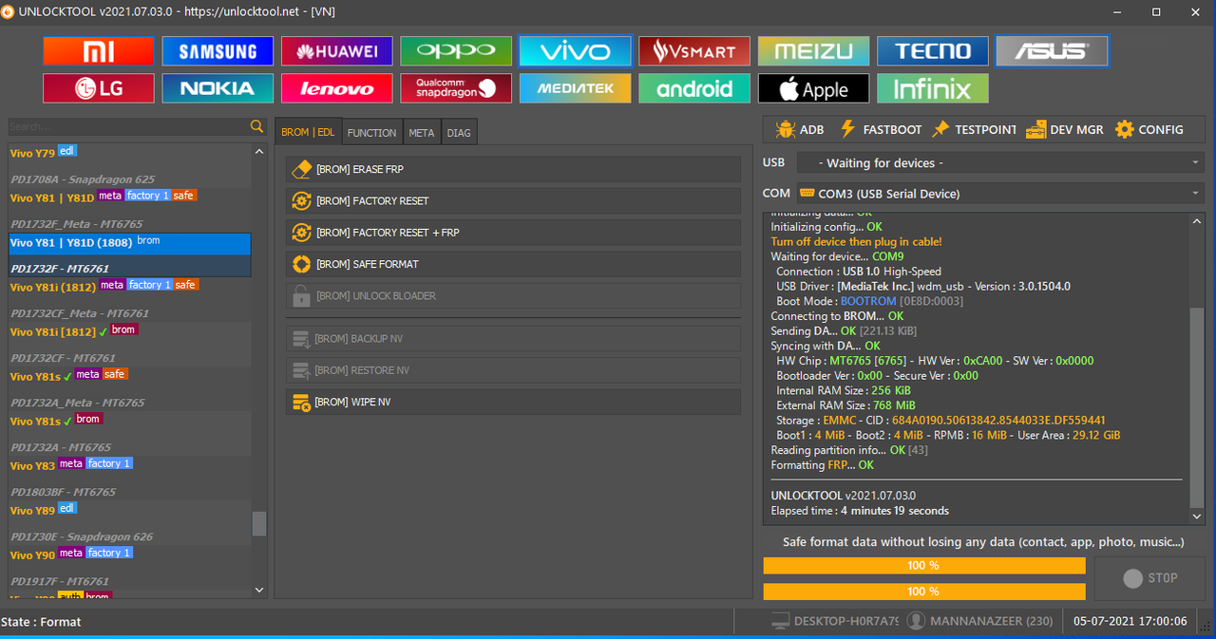
Task: Click log panel scroll down arrow
Action: (1197, 516)
